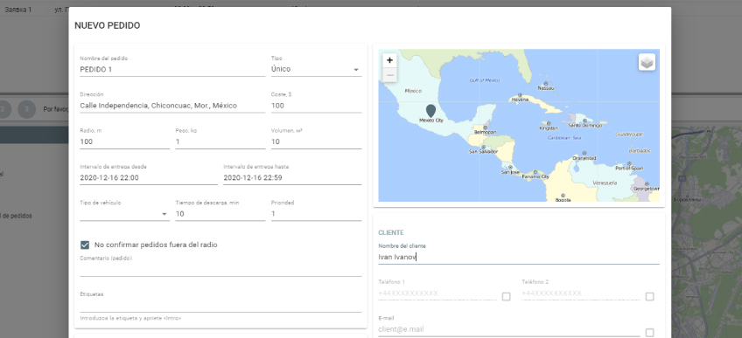Edit the Nombre del pedido field
Viewport: 742px width, 338px height.
(172, 69)
